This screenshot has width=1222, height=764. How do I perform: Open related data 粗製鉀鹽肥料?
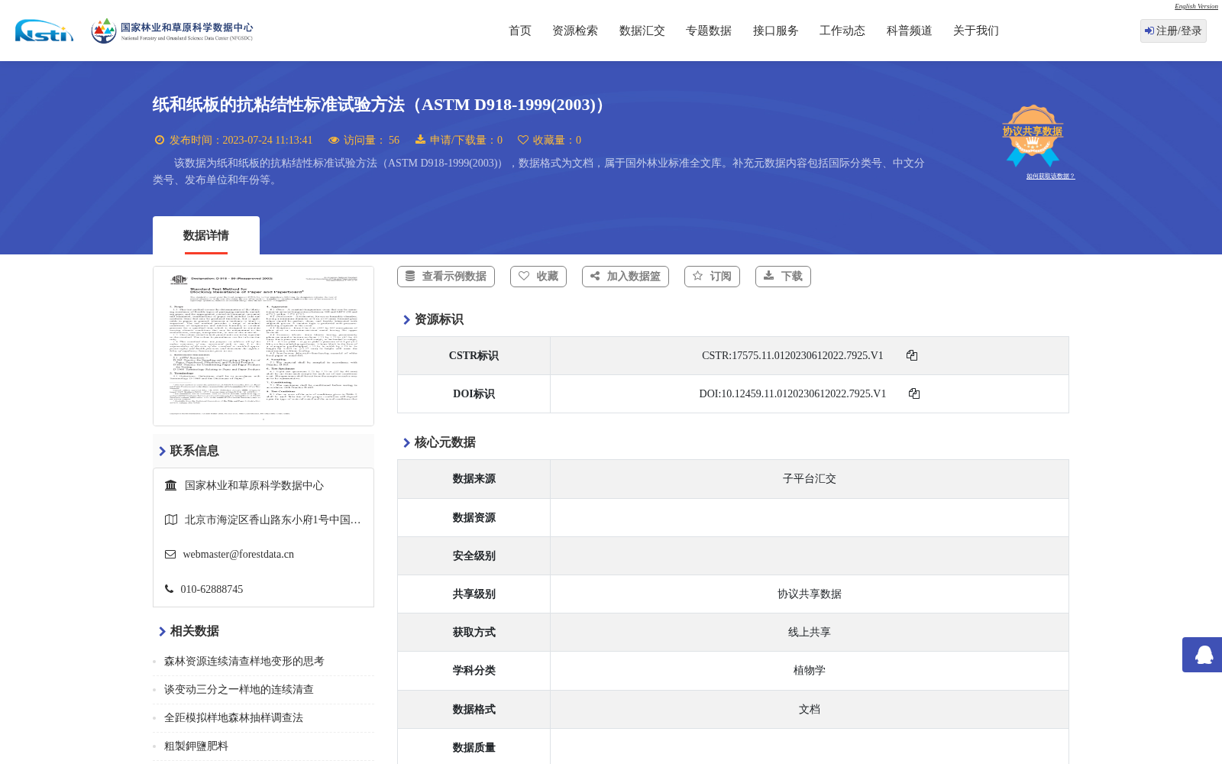coord(196,746)
